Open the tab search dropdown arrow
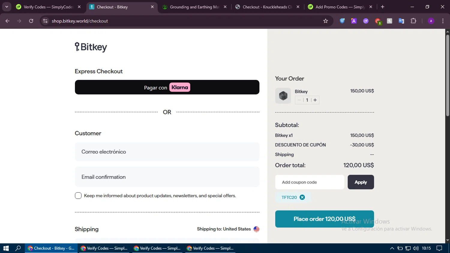This screenshot has height=253, width=450. tap(7, 7)
